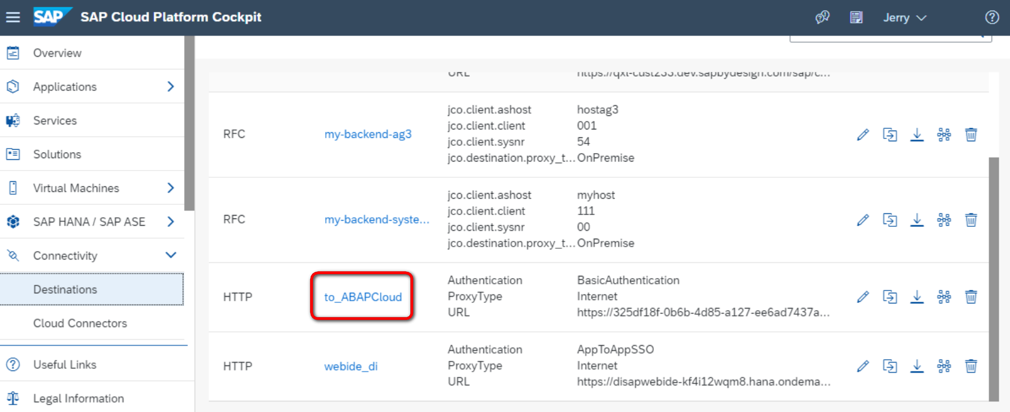Viewport: 1010px width, 412px height.
Task: Check connection for webide_di destination
Action: click(x=944, y=366)
